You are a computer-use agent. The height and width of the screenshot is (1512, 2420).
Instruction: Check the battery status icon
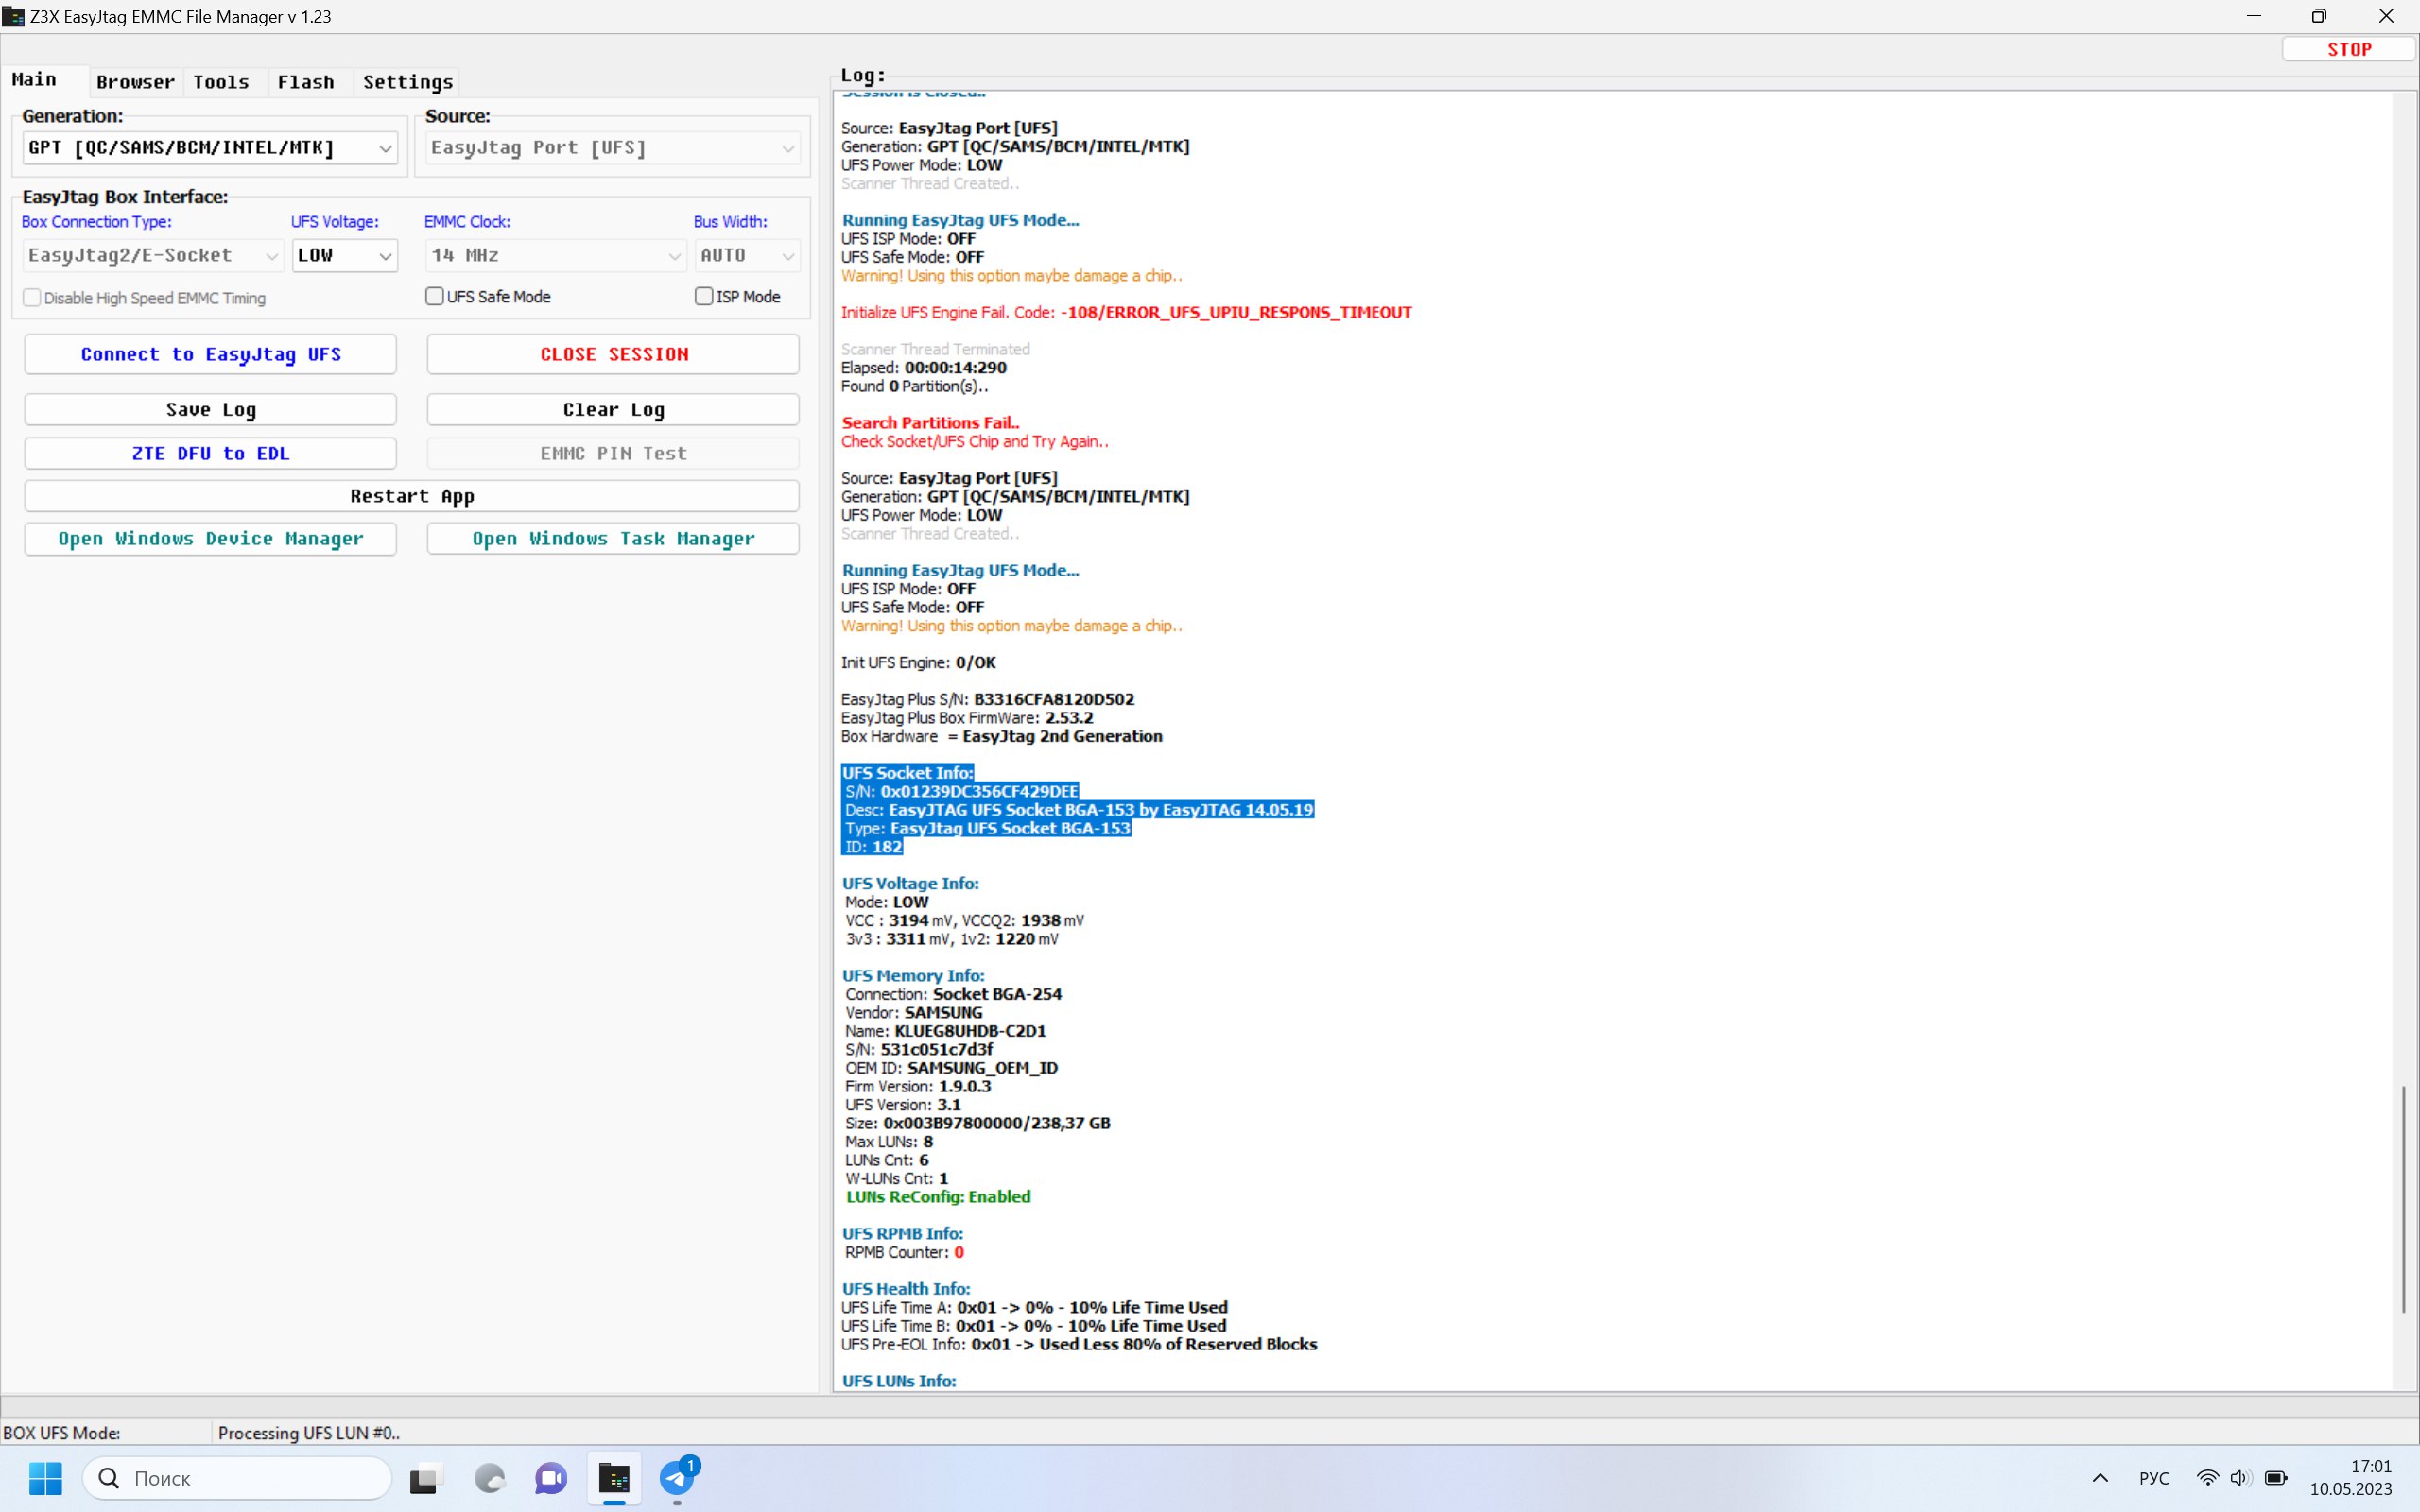pos(2276,1478)
